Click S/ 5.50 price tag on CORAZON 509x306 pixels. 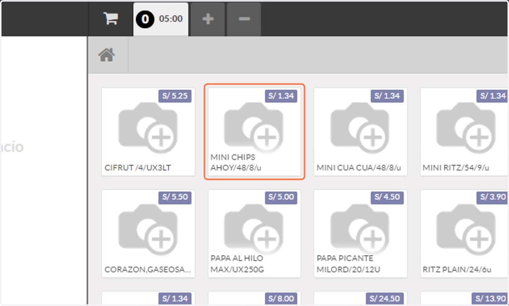[175, 197]
